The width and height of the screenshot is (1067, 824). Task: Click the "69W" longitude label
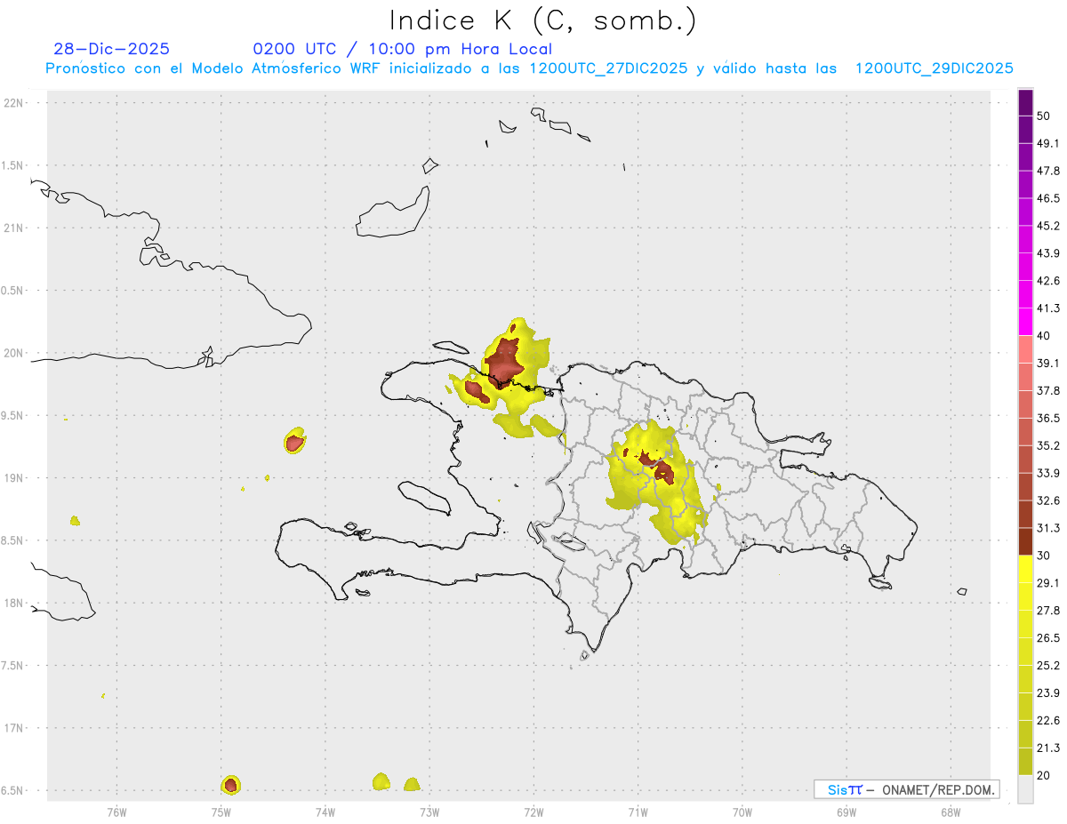click(x=846, y=812)
